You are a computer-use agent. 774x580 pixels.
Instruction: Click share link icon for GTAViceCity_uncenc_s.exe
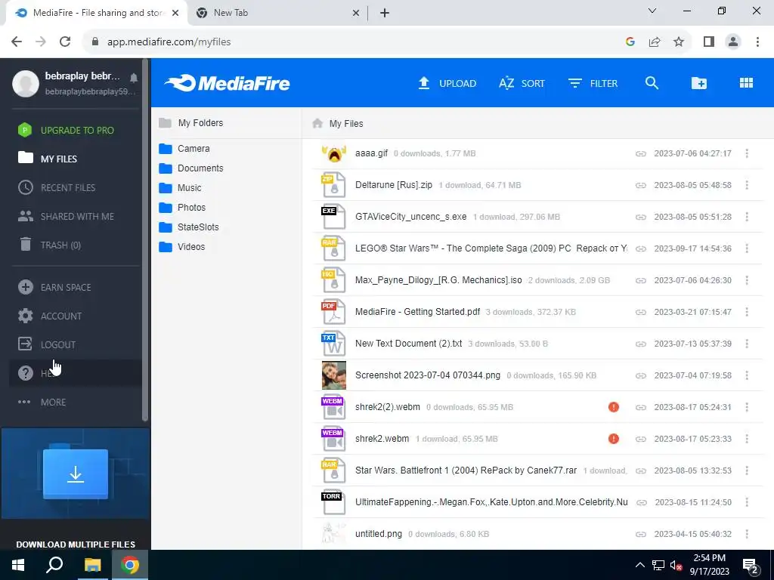click(641, 217)
